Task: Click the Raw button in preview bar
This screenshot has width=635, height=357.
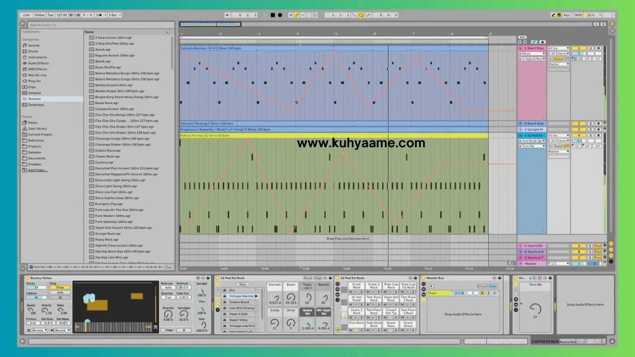Action: pyautogui.click(x=169, y=267)
